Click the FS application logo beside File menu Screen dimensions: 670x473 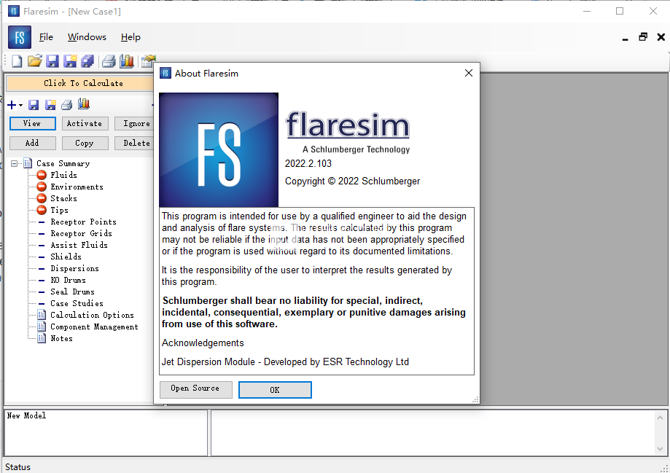click(20, 37)
